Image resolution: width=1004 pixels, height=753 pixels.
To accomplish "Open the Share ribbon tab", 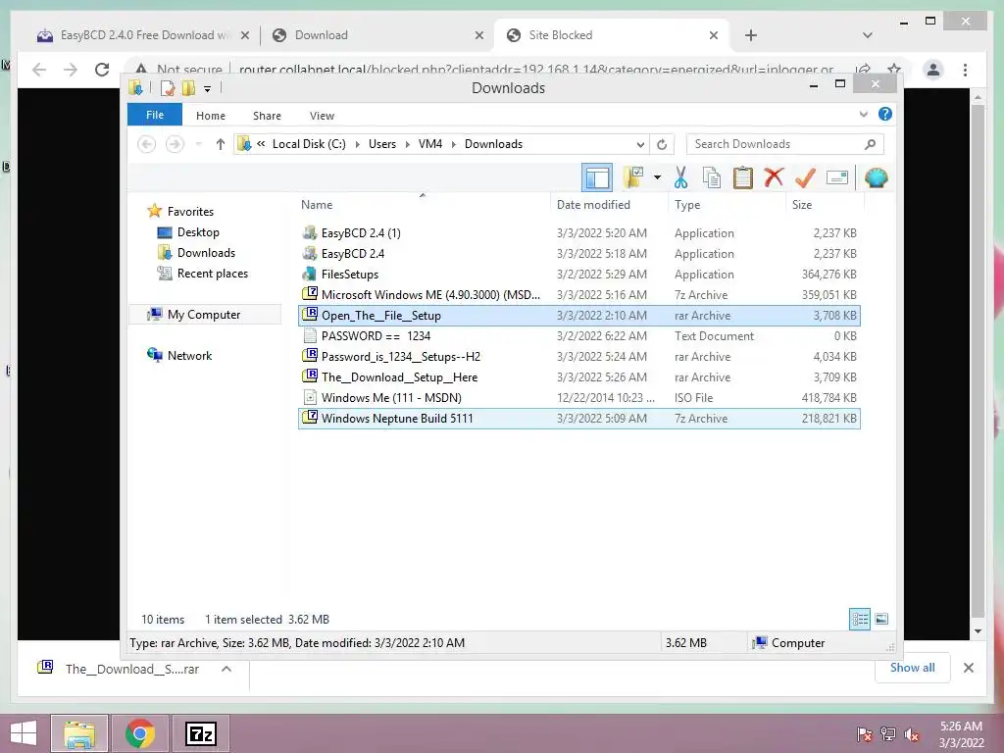I will 267,116.
